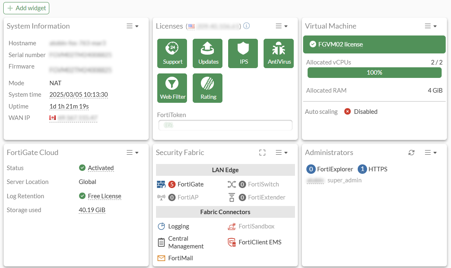Click the Canadian flag beside WAN IP

coord(52,118)
